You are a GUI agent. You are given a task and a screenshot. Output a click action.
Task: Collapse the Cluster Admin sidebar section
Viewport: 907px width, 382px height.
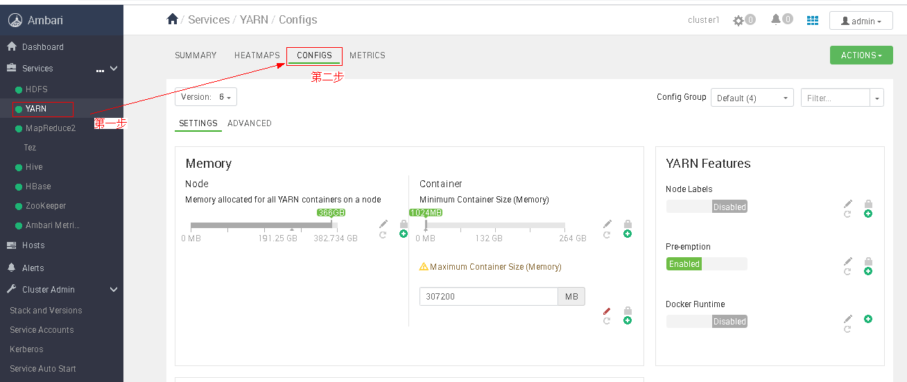(114, 290)
